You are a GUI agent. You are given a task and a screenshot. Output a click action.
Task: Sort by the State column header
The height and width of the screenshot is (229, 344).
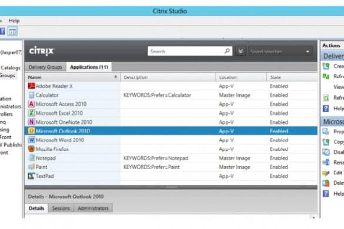292,77
